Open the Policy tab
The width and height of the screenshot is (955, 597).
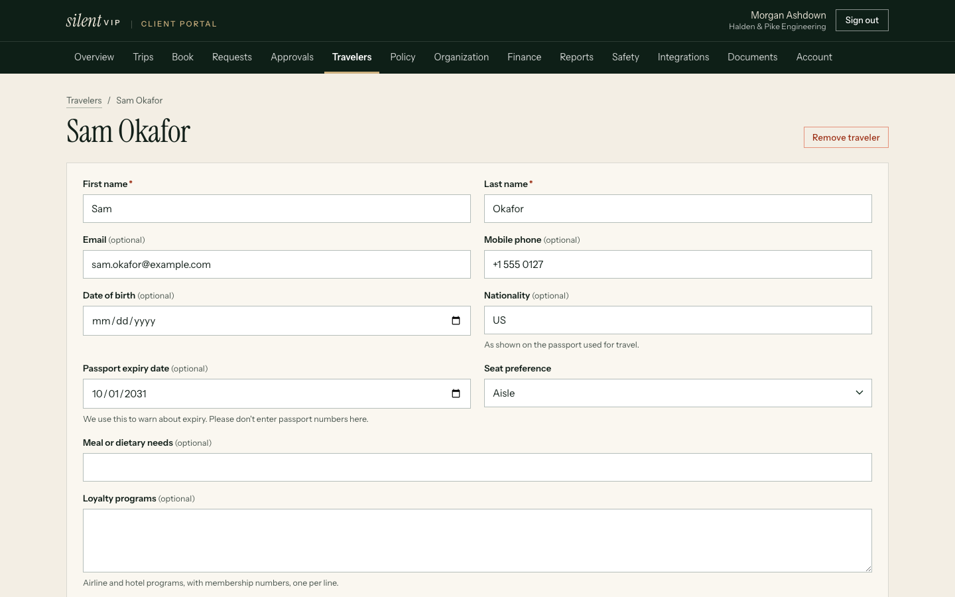tap(403, 57)
